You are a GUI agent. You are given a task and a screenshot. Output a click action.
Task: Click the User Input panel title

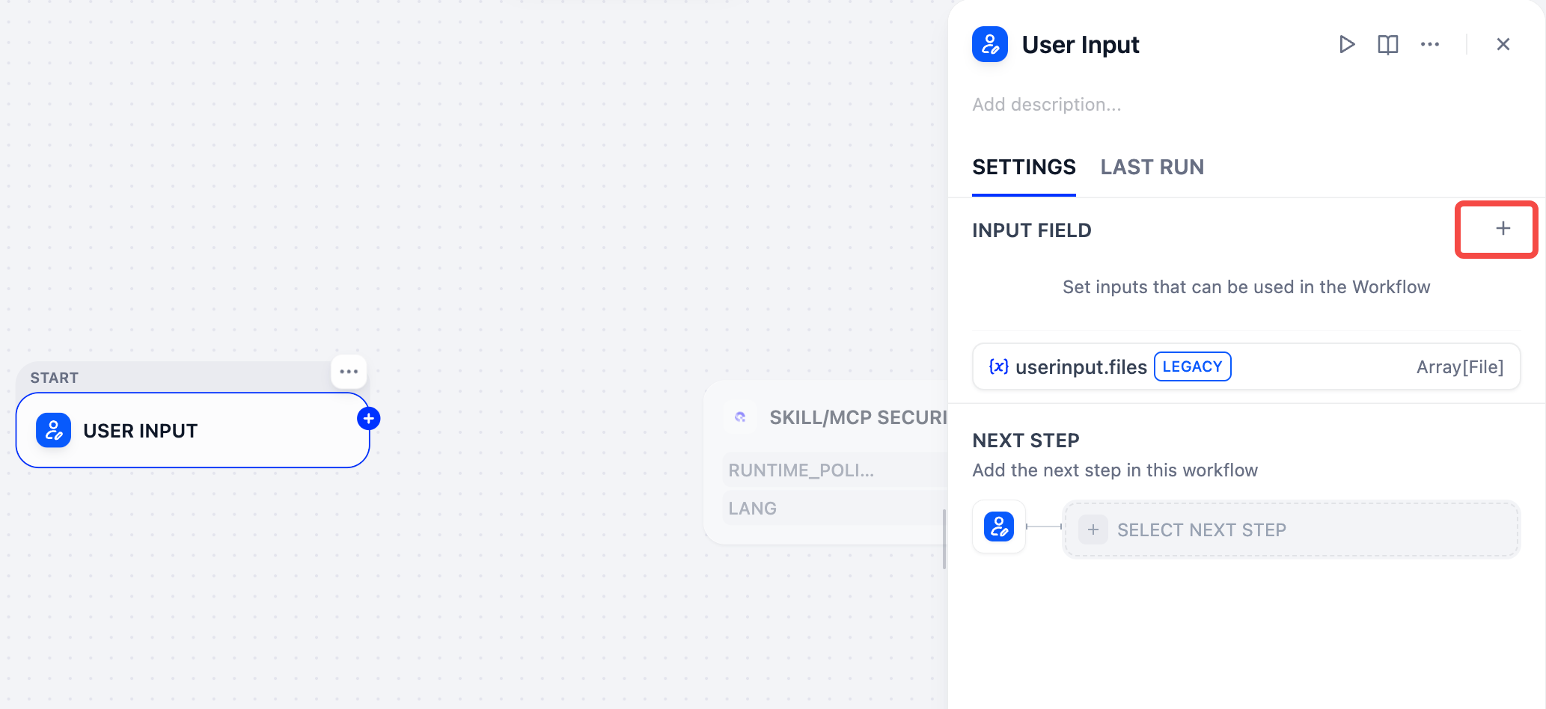(x=1081, y=45)
